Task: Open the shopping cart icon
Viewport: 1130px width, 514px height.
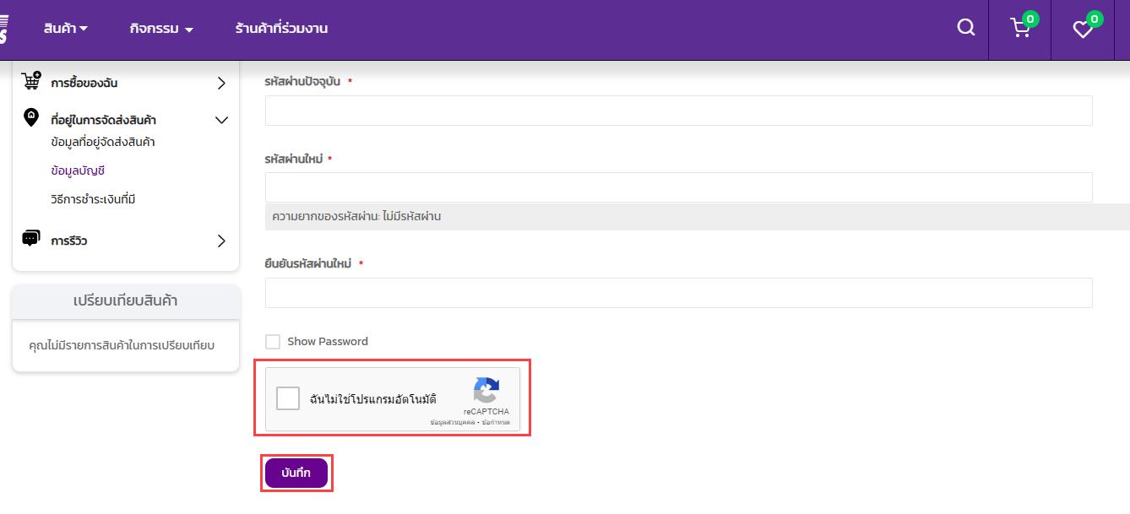Action: pos(1020,29)
